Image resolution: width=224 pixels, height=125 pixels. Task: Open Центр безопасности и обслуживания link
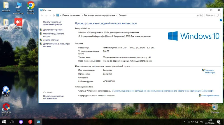pyautogui.click(x=53, y=97)
